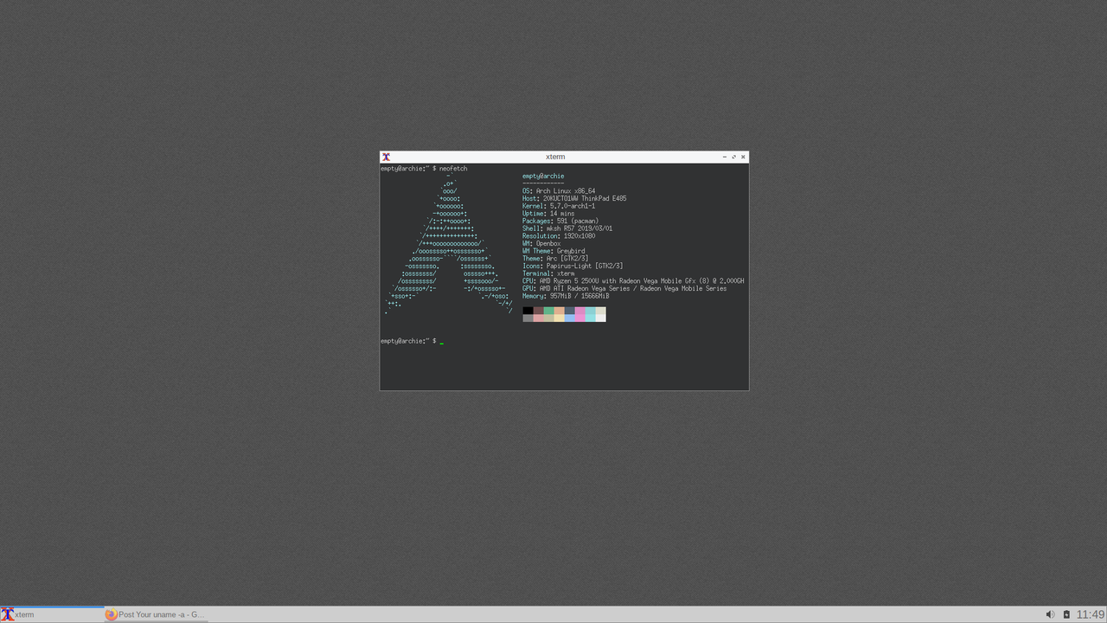The image size is (1107, 623).
Task: Click the 'Icons: Papirus-Light' line
Action: pos(573,267)
